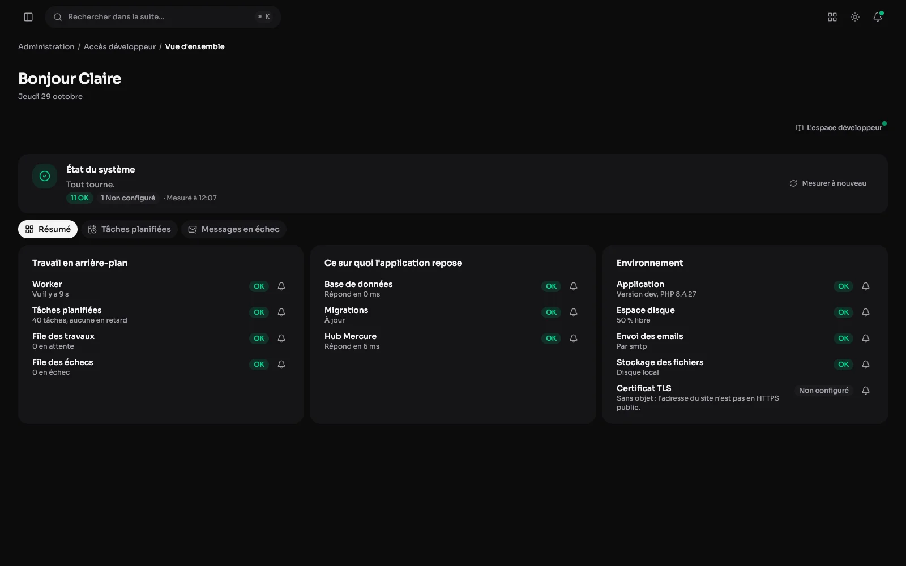Open L'espace développeur link
Viewport: 906px width, 566px height.
(839, 128)
